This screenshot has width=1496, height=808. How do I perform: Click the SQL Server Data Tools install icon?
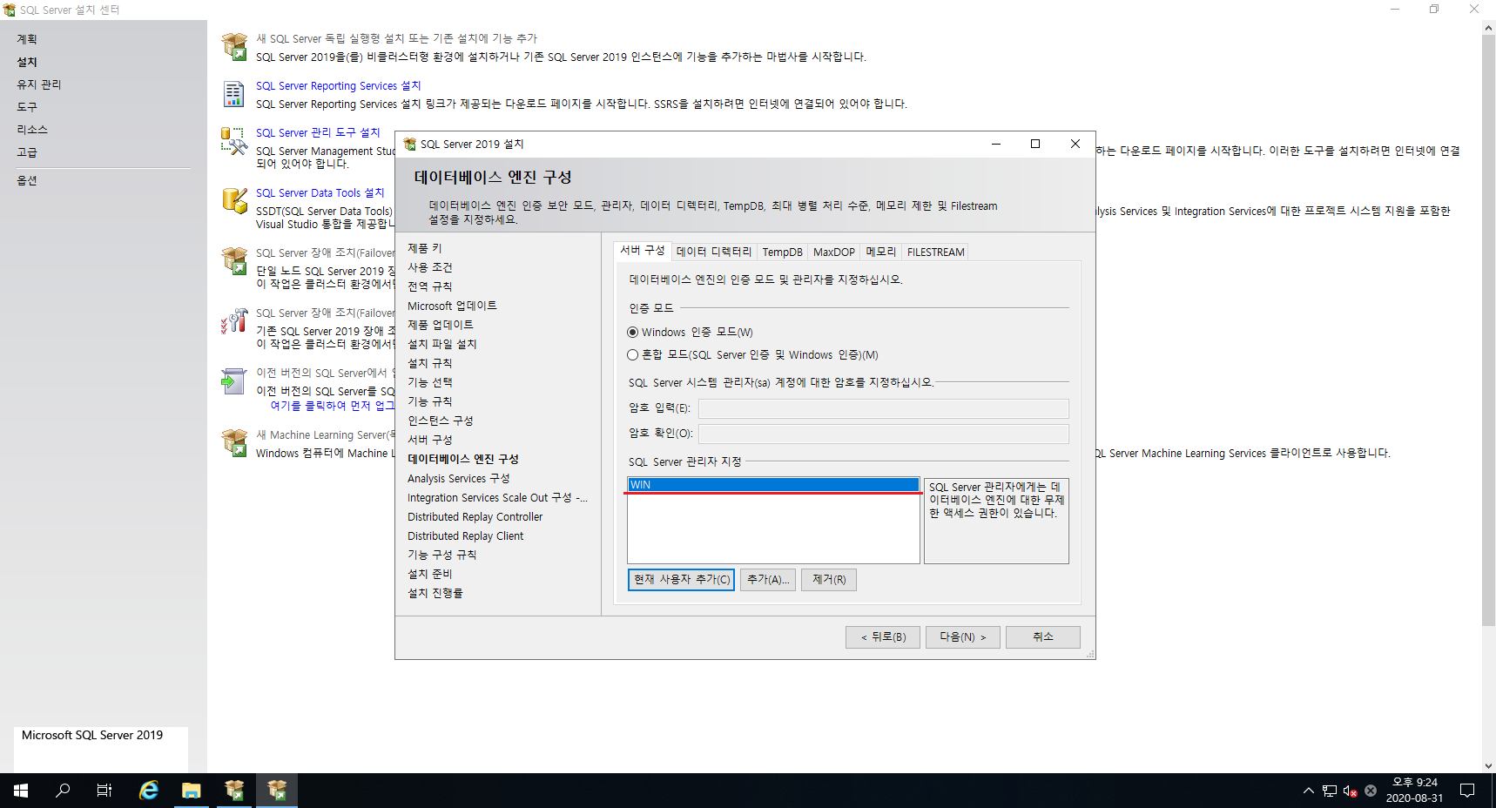point(234,201)
